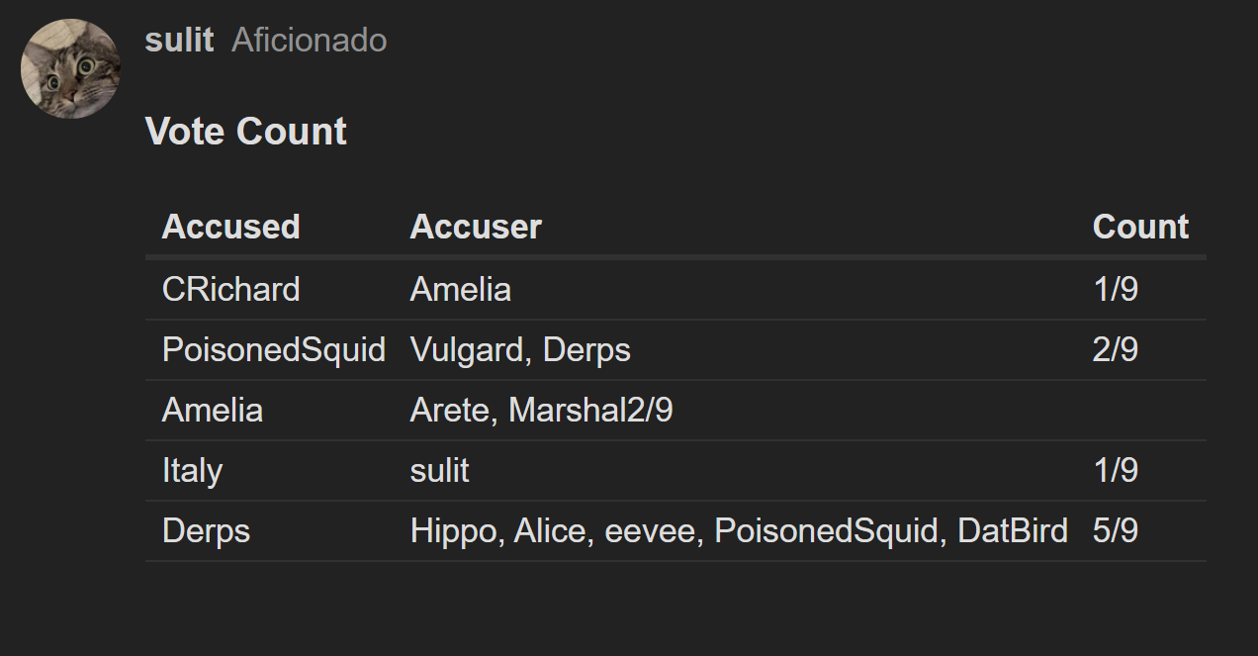Click the "Vulgard, Derps" accuser cell
Screen dimensions: 1258x656
(x=520, y=349)
